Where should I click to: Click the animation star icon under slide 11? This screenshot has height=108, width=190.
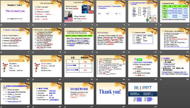pyautogui.click(x=129, y=52)
